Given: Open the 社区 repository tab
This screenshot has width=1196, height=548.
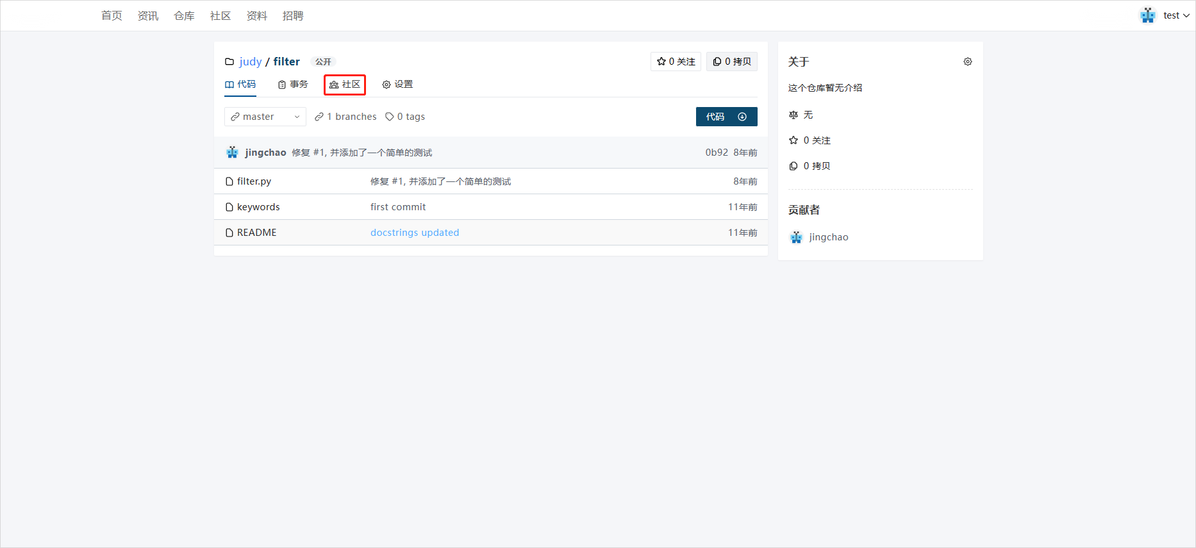Looking at the screenshot, I should pyautogui.click(x=345, y=85).
